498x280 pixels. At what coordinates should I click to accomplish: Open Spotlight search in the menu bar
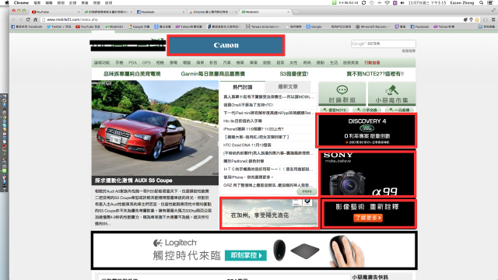482,2
